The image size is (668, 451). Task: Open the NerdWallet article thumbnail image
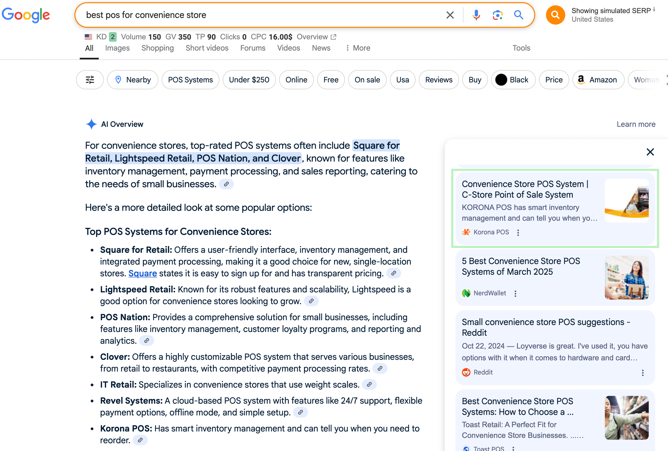pos(626,277)
